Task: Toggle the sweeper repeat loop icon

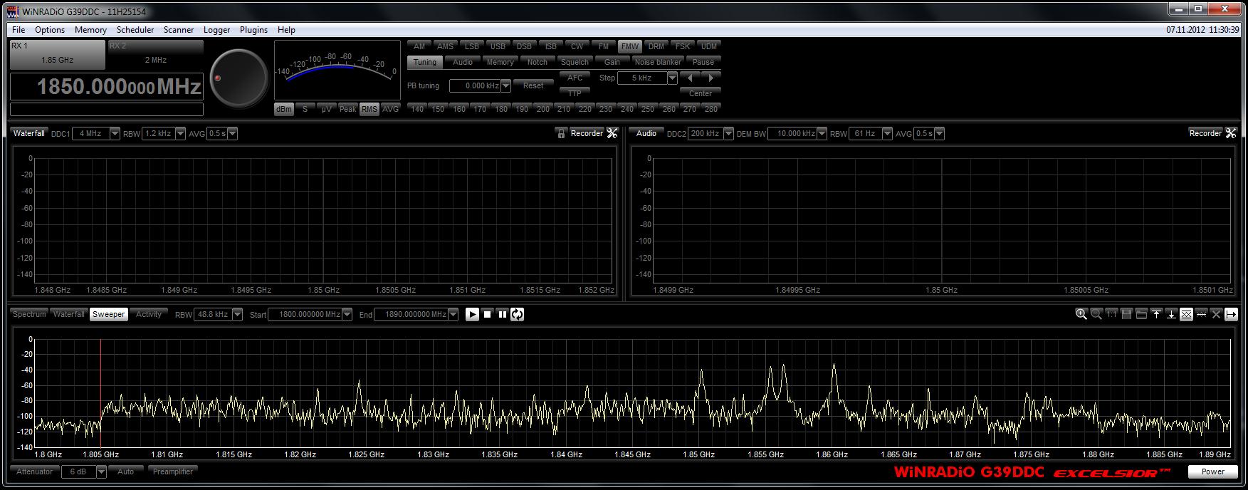Action: (x=518, y=314)
